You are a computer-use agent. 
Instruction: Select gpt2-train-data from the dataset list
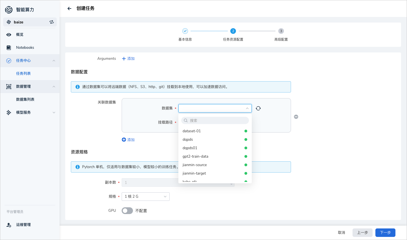pyautogui.click(x=215, y=157)
